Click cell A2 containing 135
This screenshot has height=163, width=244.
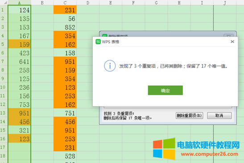(20, 18)
